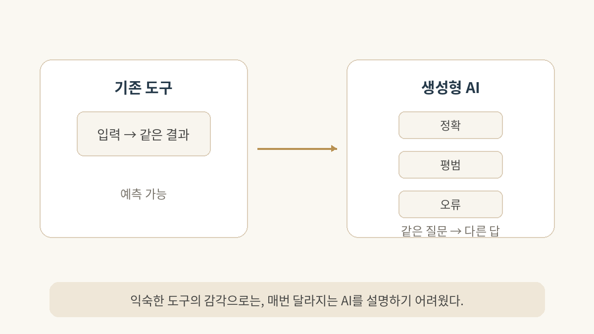Click the 예측 가능 label
The image size is (594, 334).
pyautogui.click(x=144, y=194)
